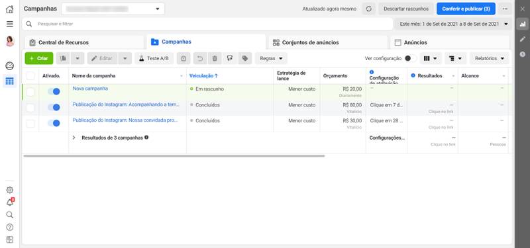Screen dimensions: 530x248
Task: Close the right side panel
Action: pyautogui.click(x=523, y=9)
